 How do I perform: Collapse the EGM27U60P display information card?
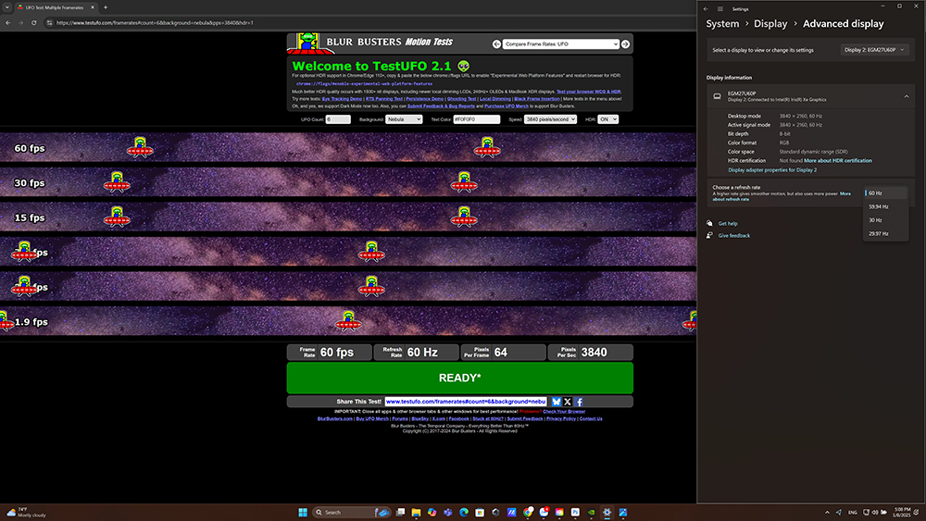click(x=907, y=96)
